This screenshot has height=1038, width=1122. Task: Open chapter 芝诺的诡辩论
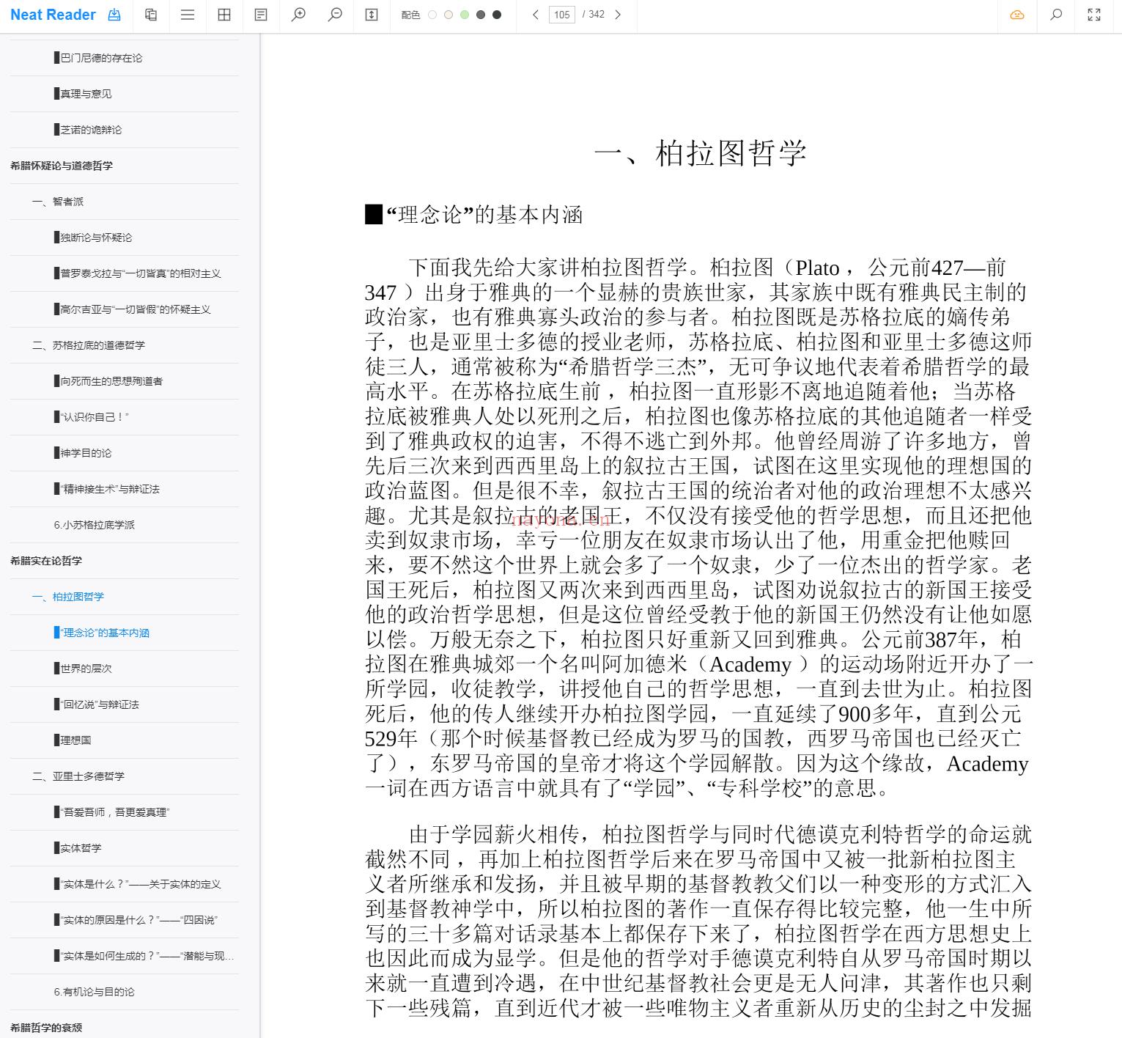click(87, 130)
